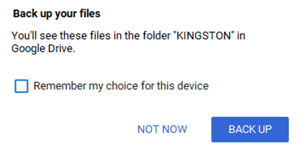298x153 pixels.
Task: Click the "KINGSTON" folder name in description
Action: tap(204, 36)
